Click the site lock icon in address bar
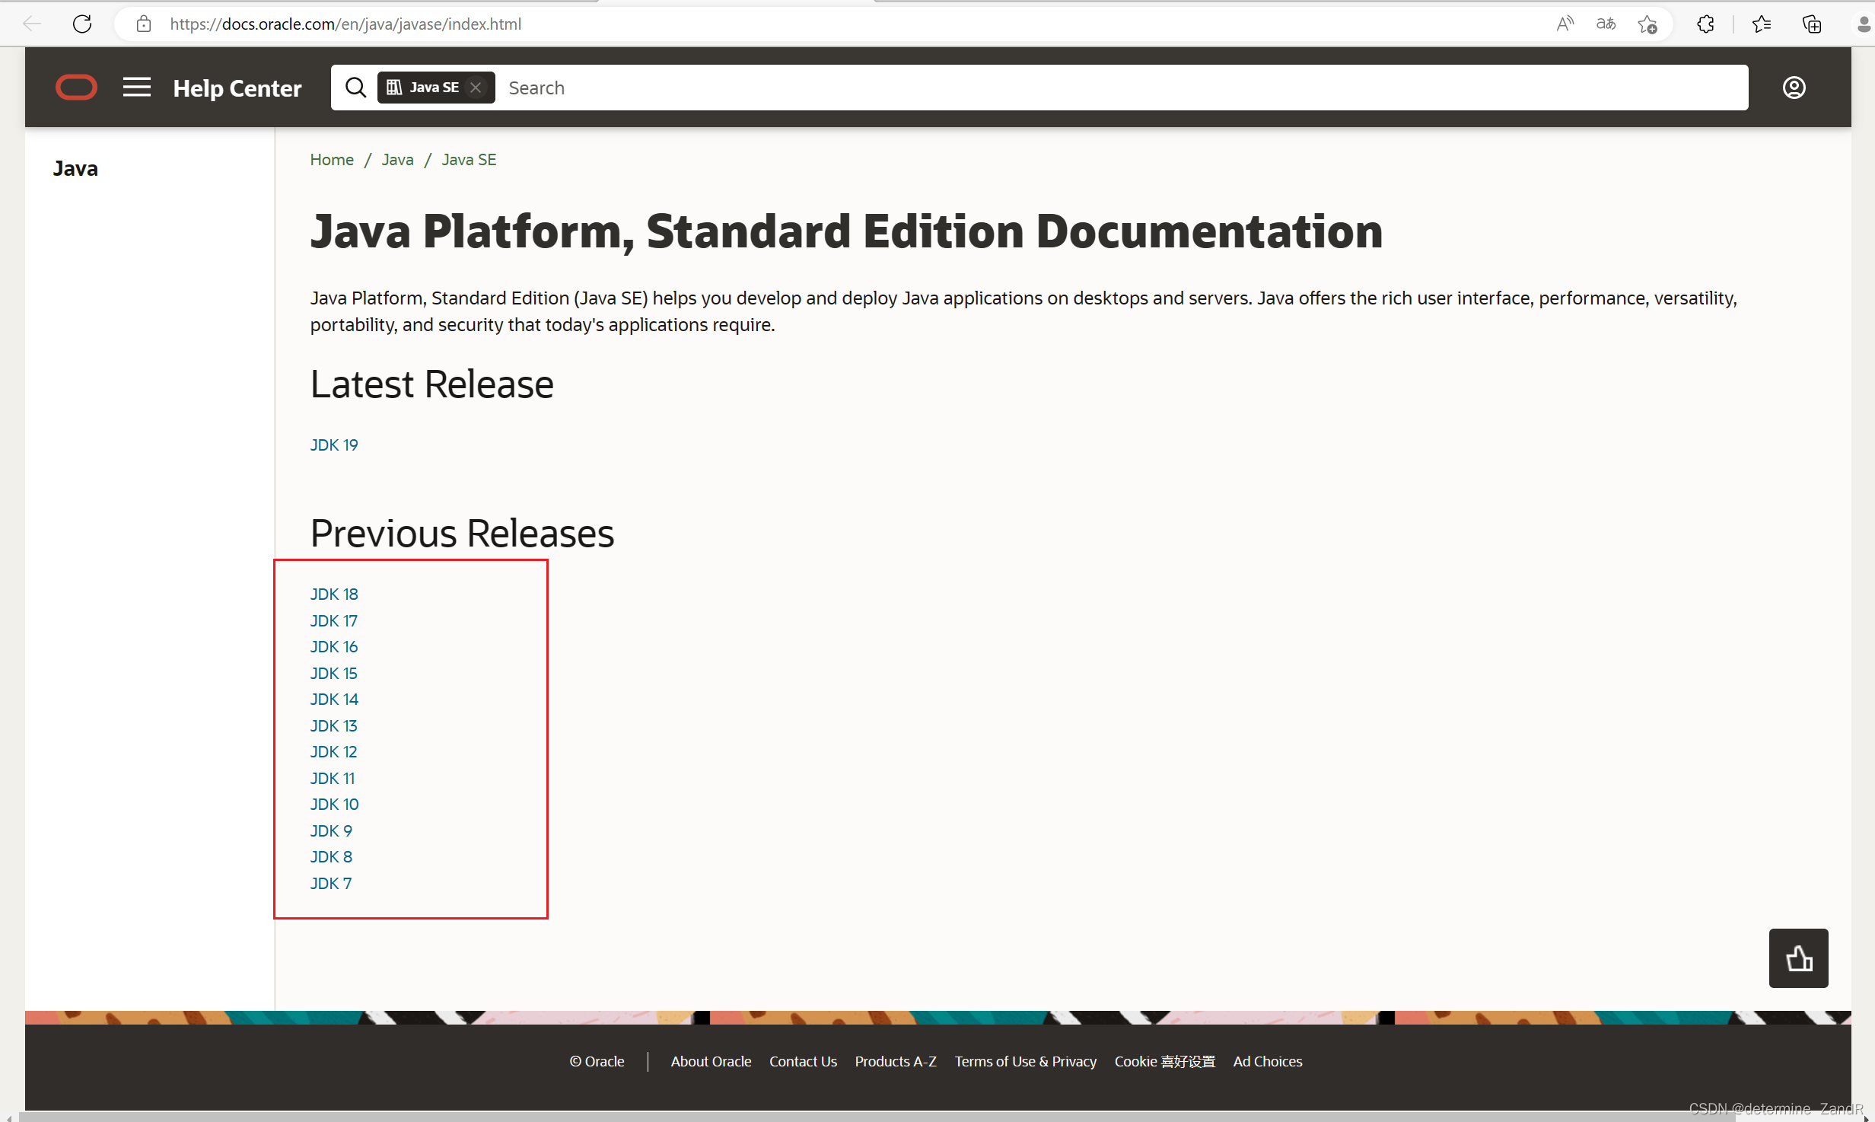The width and height of the screenshot is (1875, 1122). [143, 24]
